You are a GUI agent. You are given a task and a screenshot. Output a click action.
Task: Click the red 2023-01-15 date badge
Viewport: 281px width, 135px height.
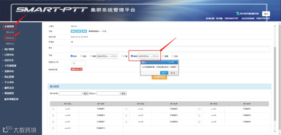(76, 69)
